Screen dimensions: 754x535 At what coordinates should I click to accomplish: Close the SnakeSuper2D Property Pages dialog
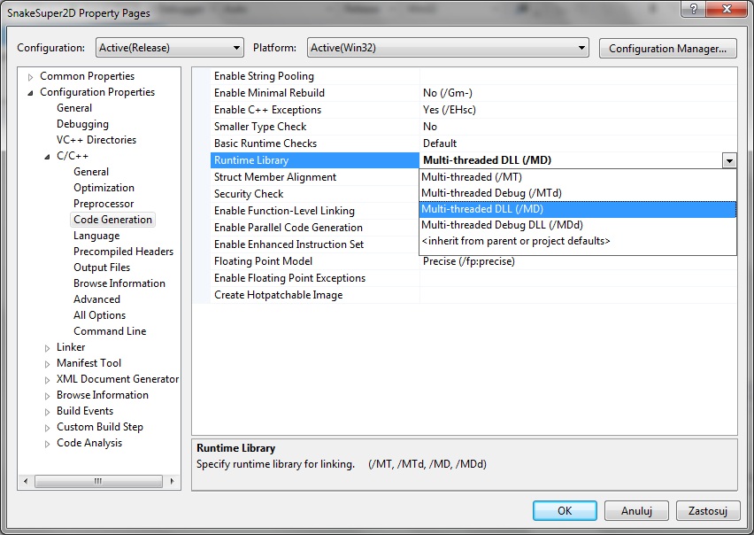[727, 9]
